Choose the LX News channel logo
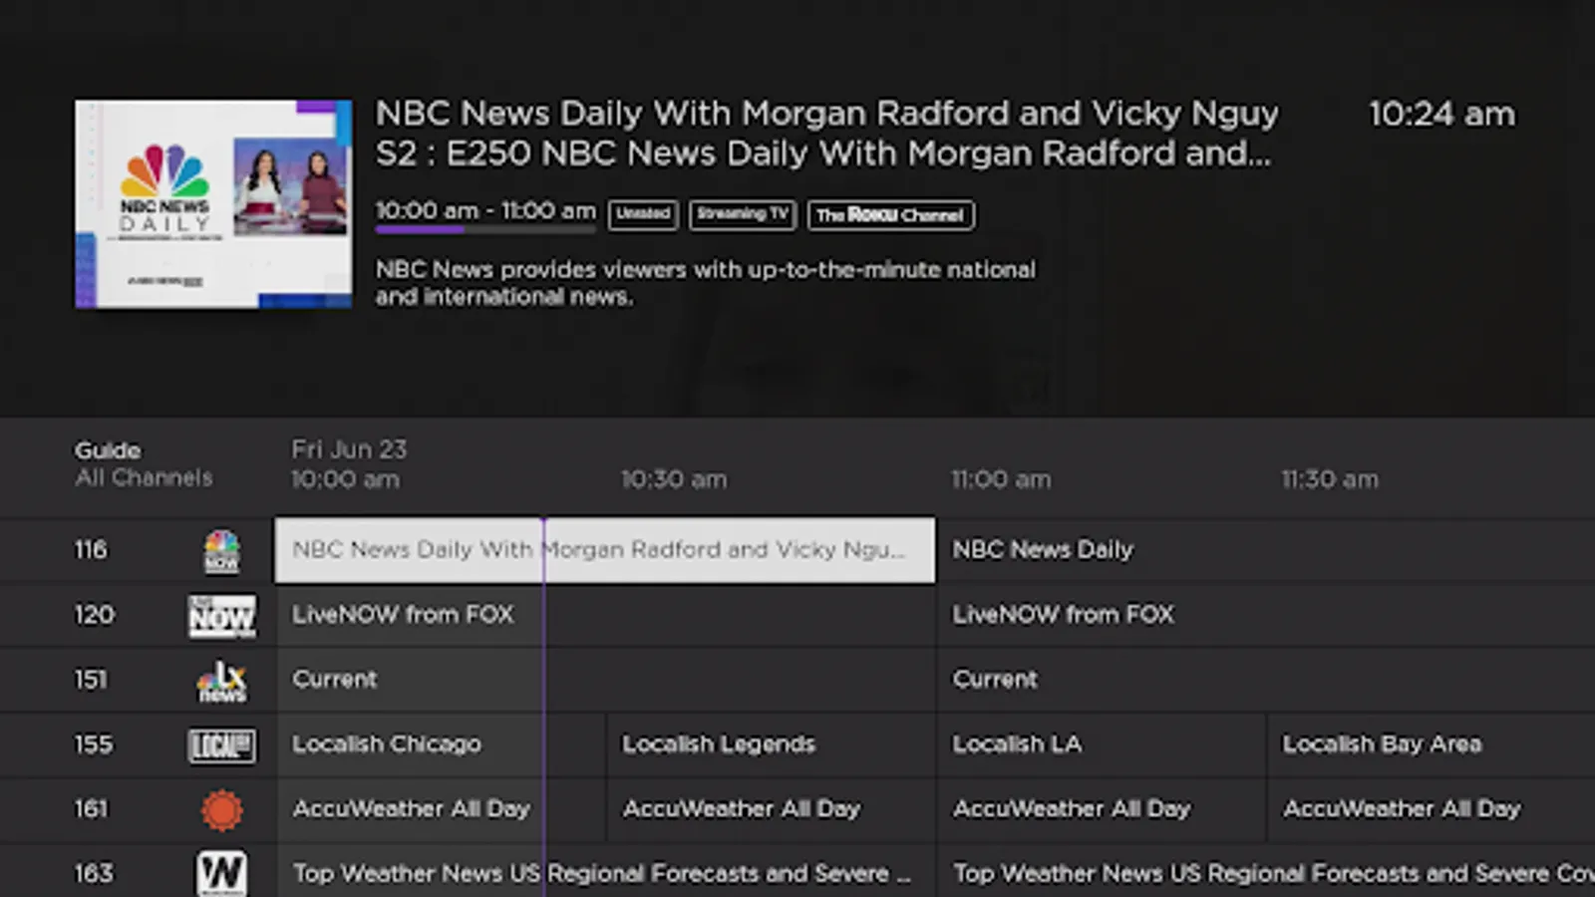 (221, 681)
